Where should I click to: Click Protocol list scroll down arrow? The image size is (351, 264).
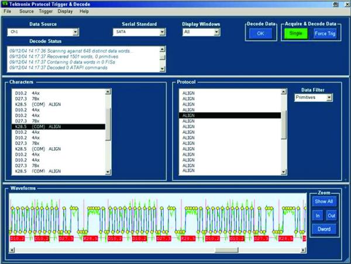pos(284,172)
